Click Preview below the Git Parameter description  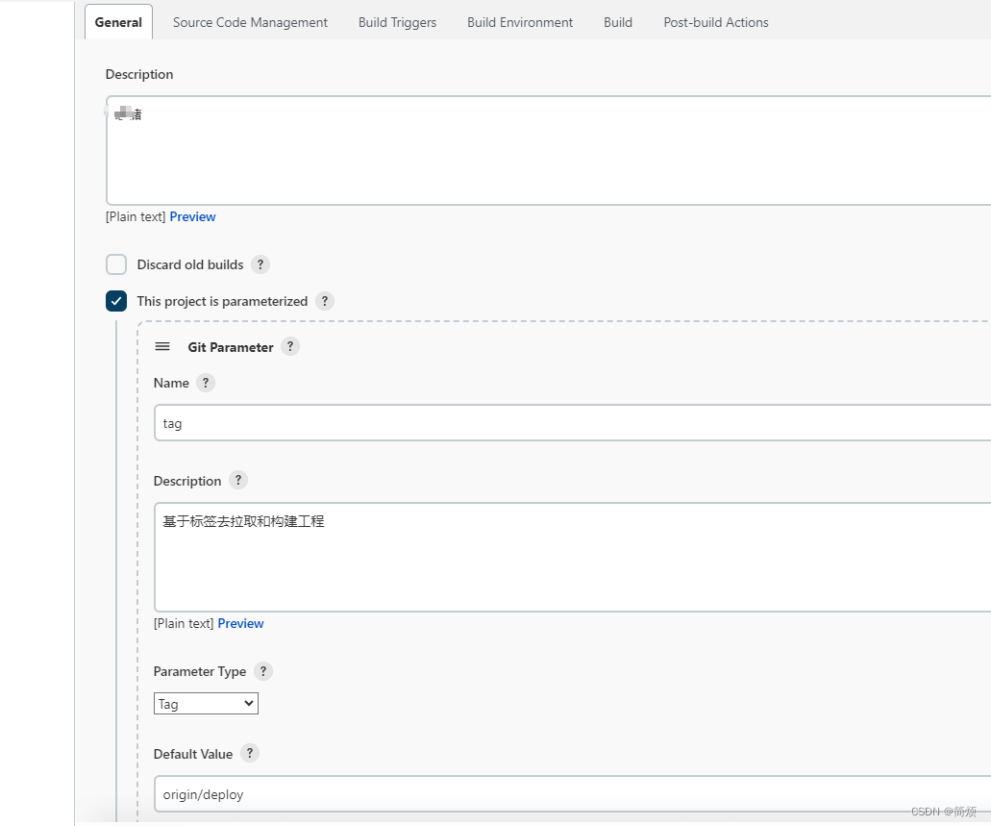240,623
